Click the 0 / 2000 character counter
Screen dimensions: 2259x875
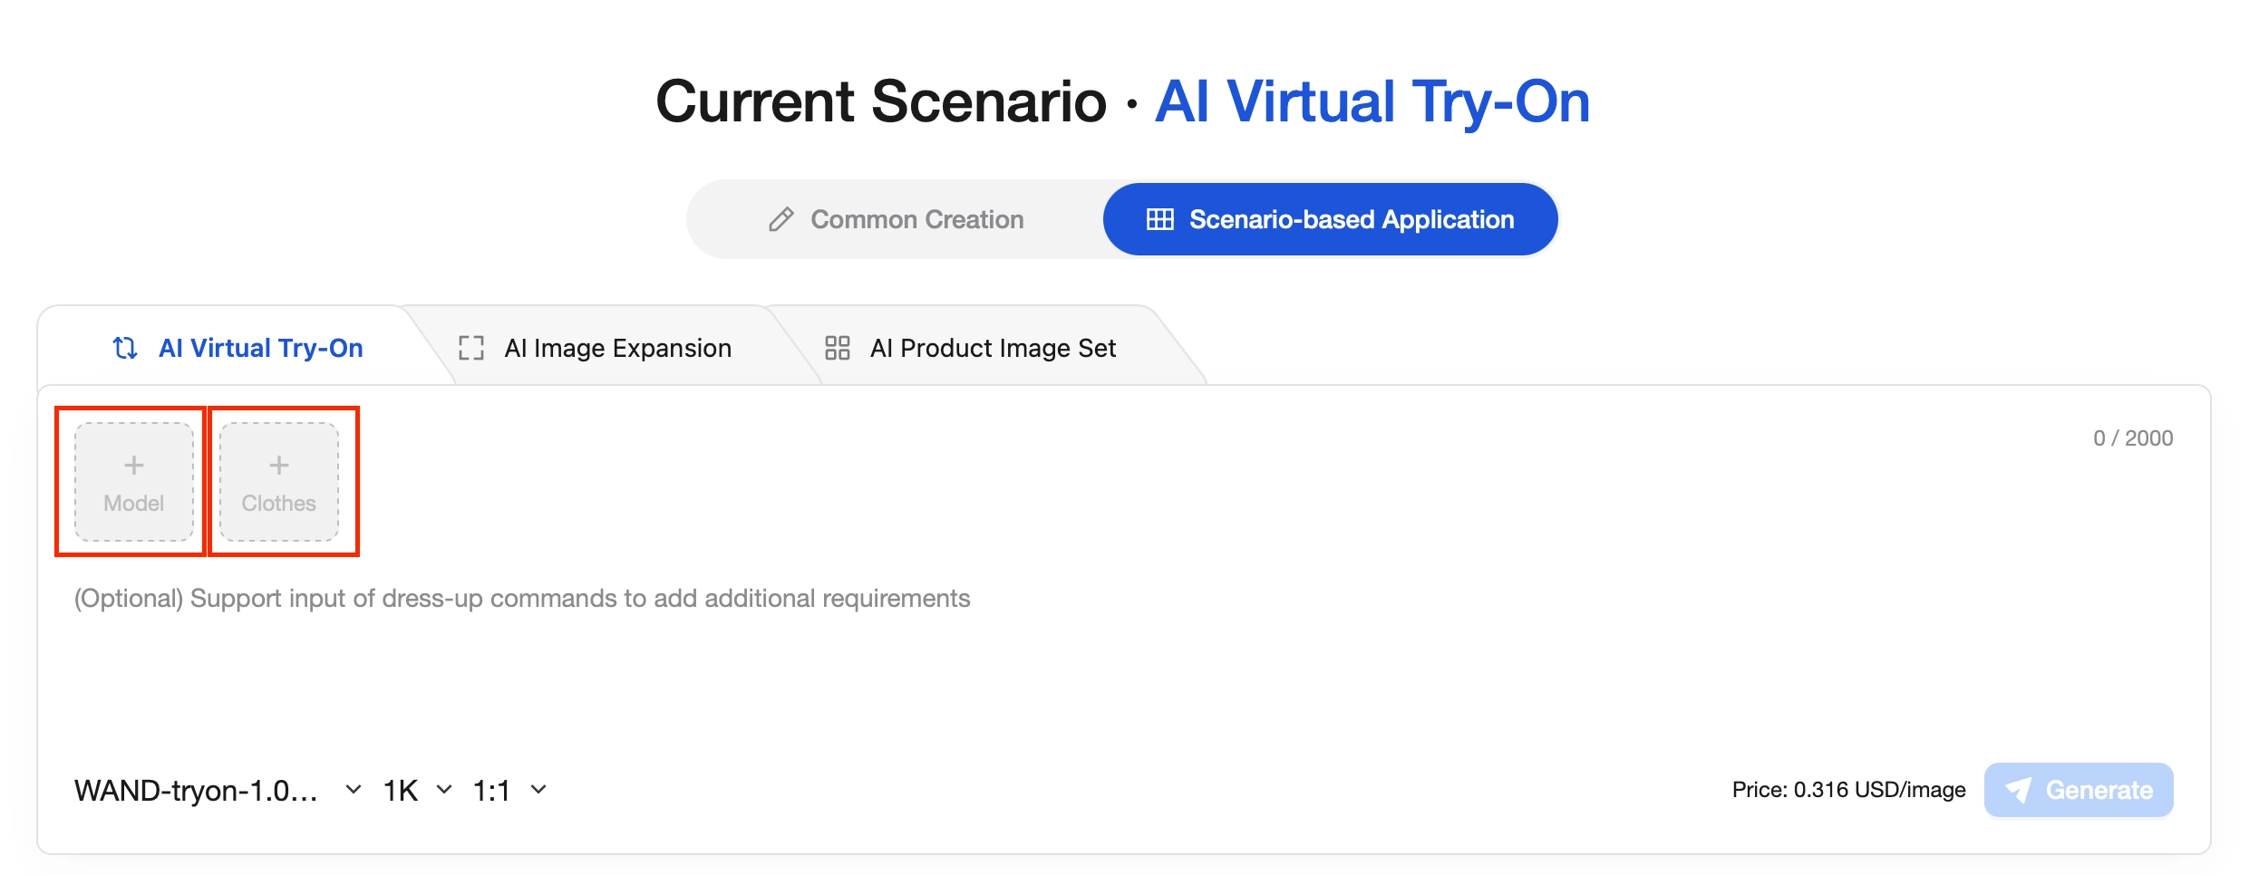[2133, 438]
